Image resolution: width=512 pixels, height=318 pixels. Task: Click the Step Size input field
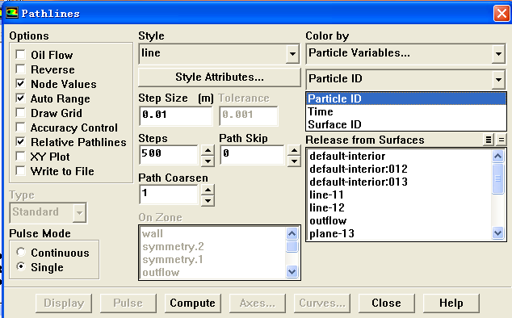[176, 115]
